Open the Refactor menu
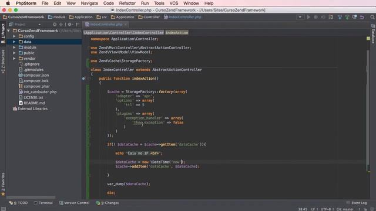 tap(127, 3)
